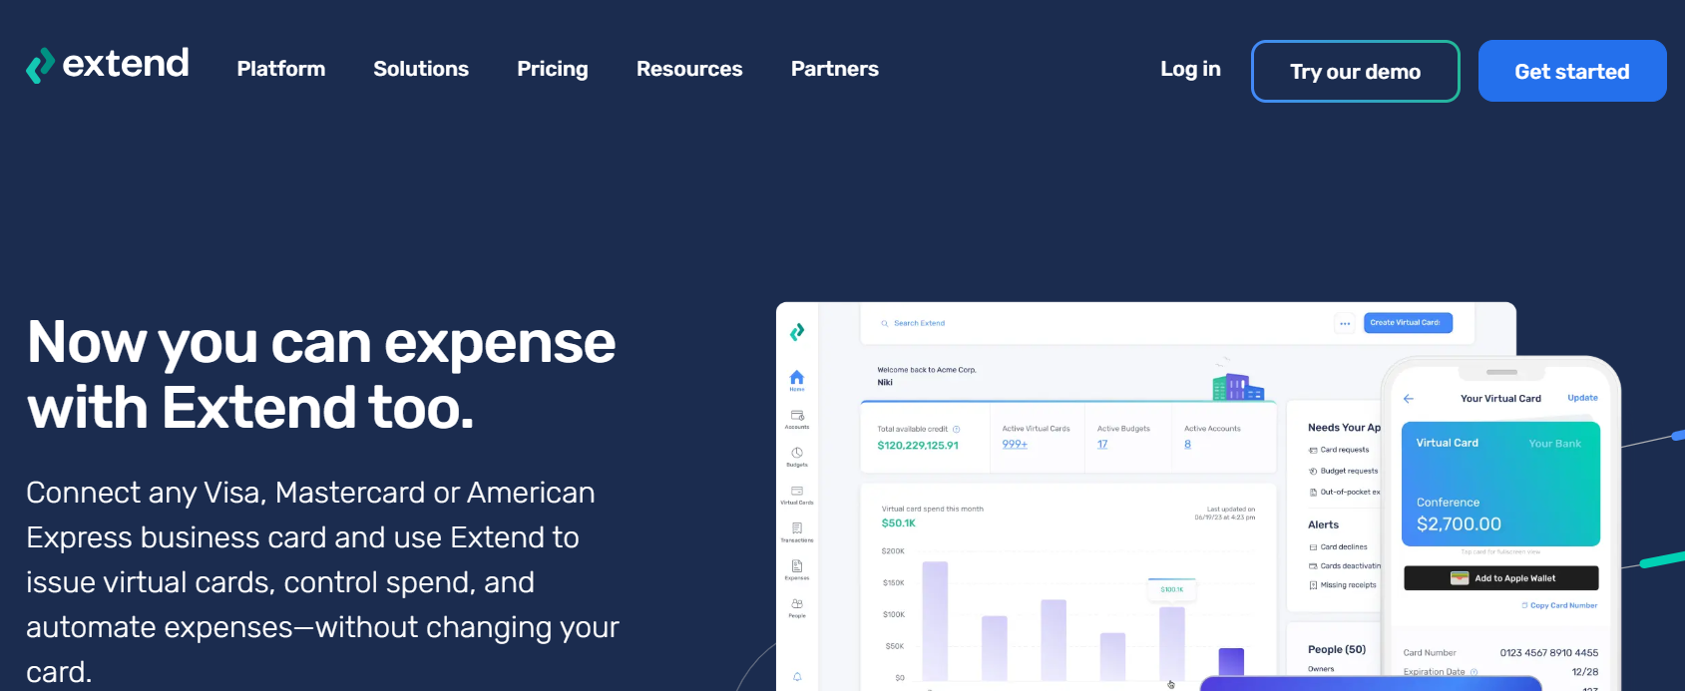1685x691 pixels.
Task: Open the Partners menu item
Action: 835,69
